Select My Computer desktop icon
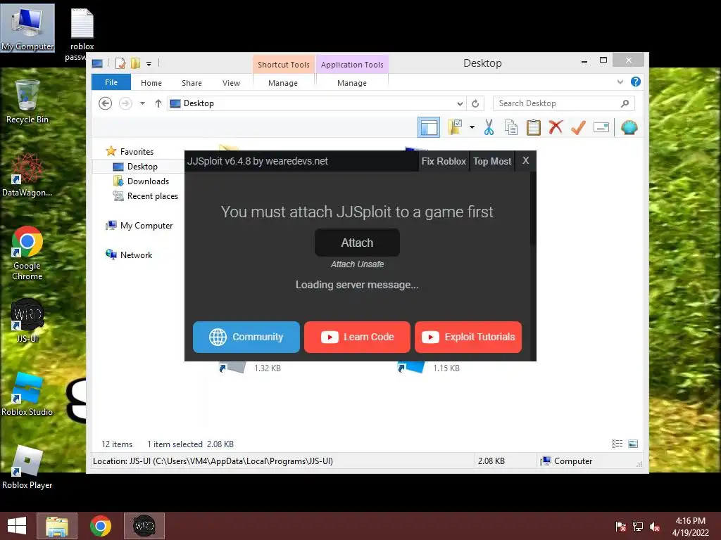Viewport: 721px width, 540px height. (27, 28)
